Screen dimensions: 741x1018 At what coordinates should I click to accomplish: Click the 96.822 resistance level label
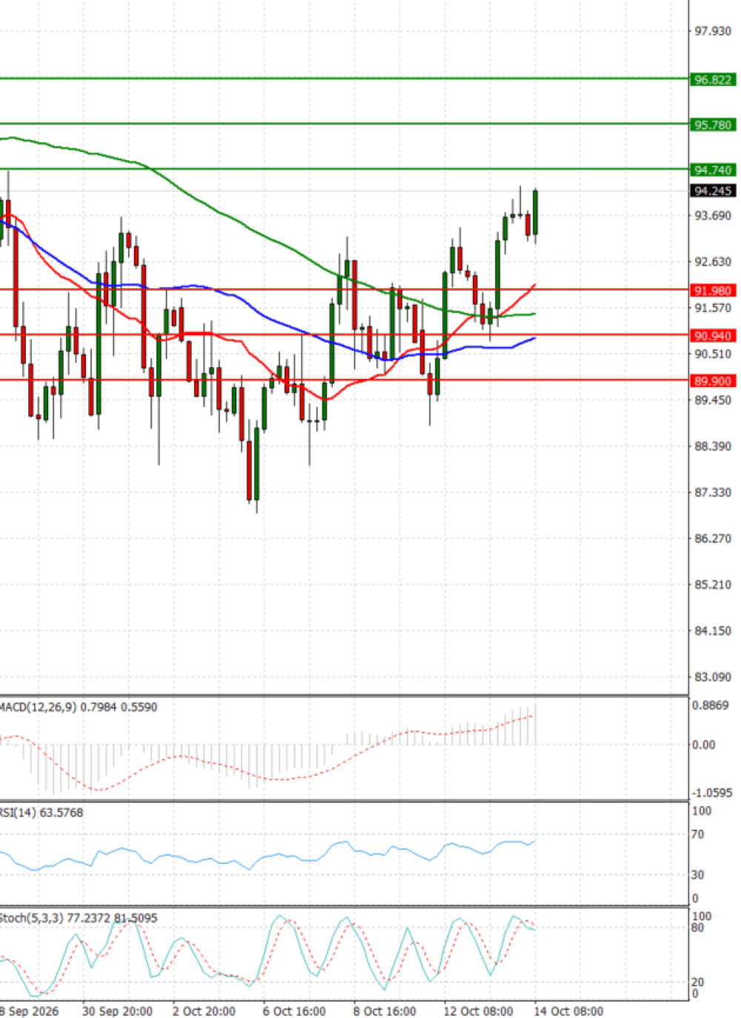click(712, 79)
